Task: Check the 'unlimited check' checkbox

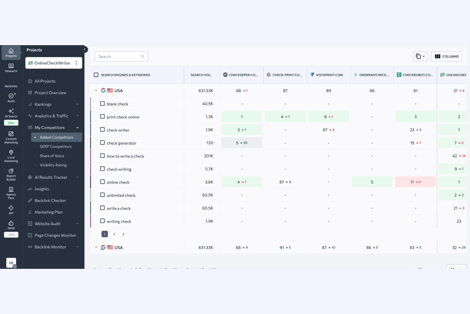Action: pos(102,195)
